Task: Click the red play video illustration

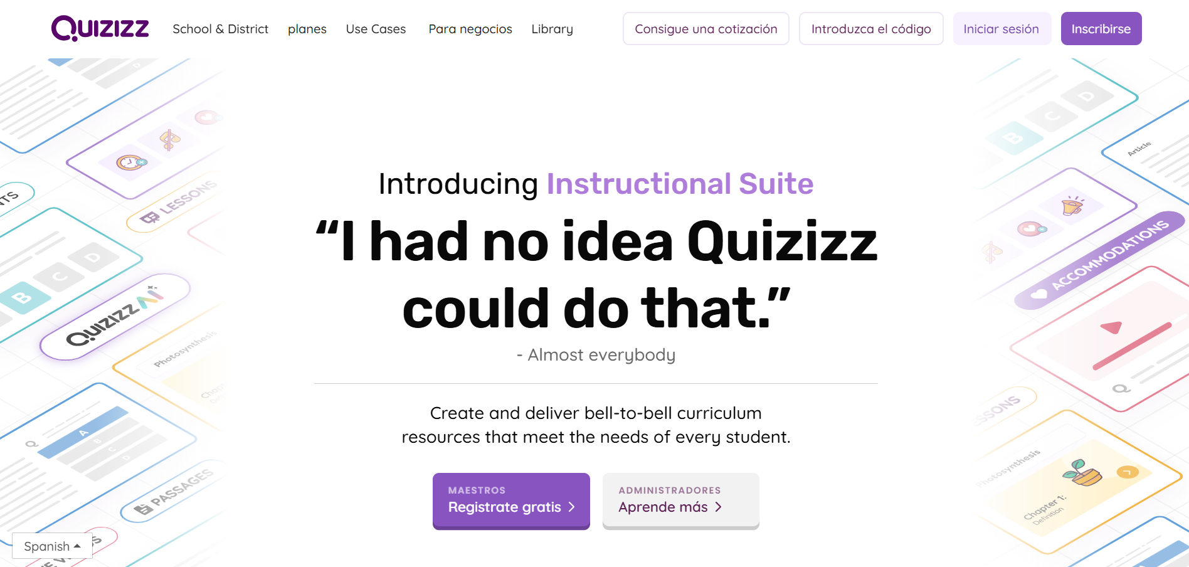Action: [x=1111, y=328]
